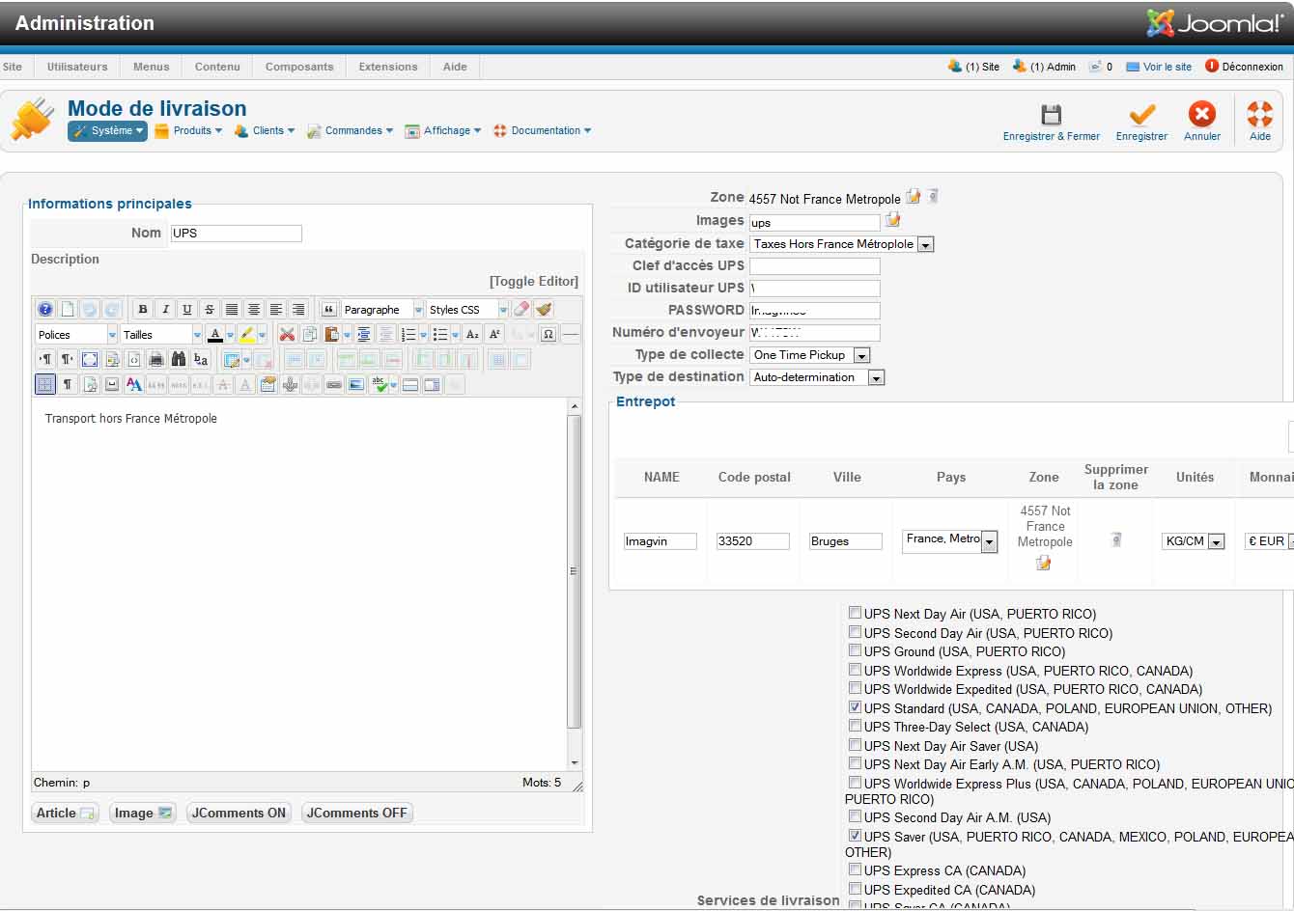
Task: Click the trash icon in Supprimer la zone column
Action: coord(1116,539)
